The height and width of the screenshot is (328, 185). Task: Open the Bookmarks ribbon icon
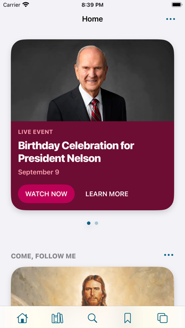click(x=127, y=318)
